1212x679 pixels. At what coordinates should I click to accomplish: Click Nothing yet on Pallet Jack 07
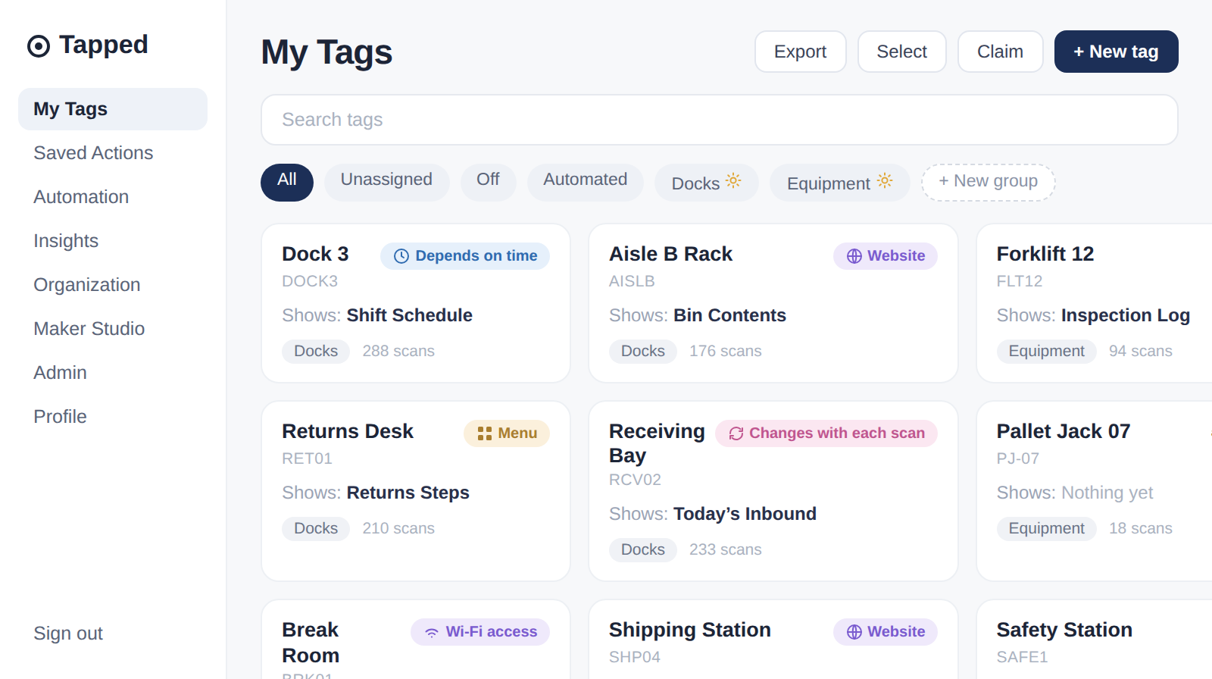pos(1107,493)
